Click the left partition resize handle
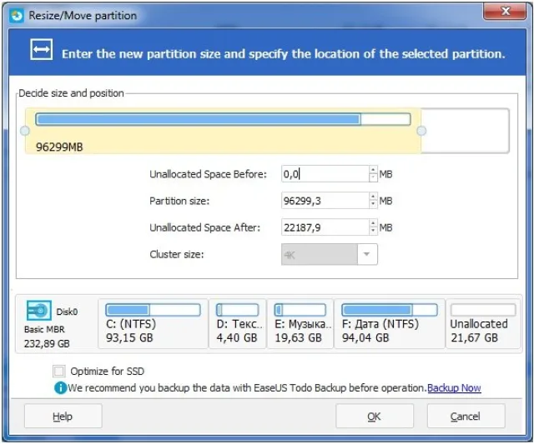Viewport: 534px width, 444px height. pos(25,131)
